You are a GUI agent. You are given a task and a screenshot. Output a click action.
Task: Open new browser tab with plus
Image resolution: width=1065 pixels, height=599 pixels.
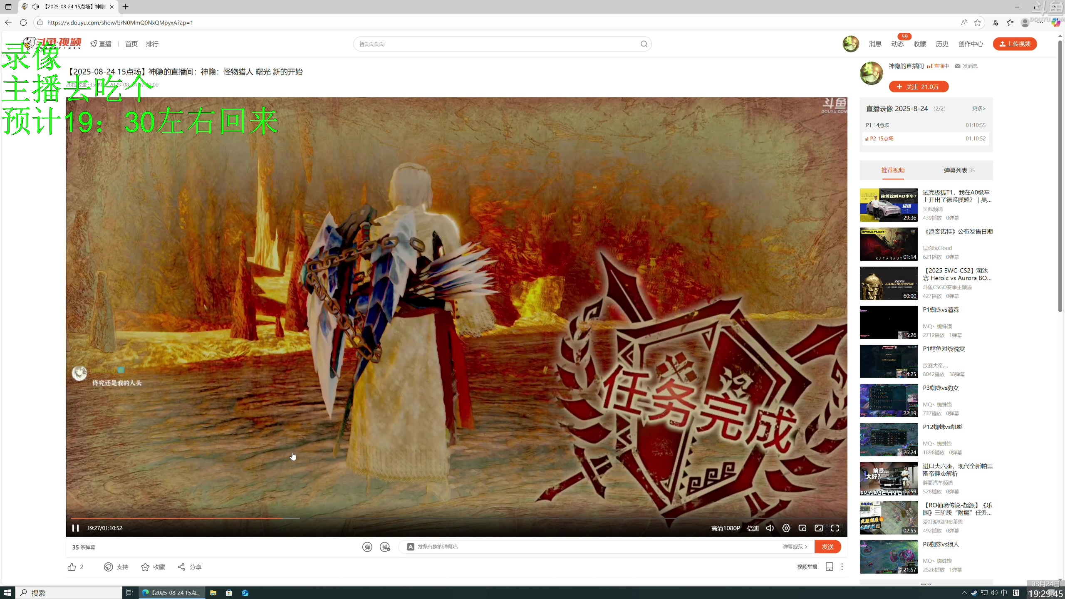[x=126, y=7]
